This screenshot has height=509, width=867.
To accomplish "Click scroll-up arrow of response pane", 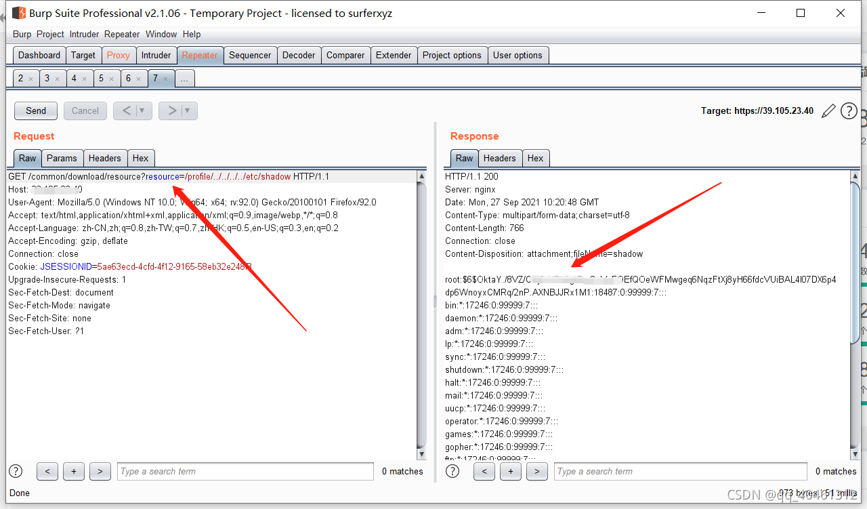I will (855, 176).
